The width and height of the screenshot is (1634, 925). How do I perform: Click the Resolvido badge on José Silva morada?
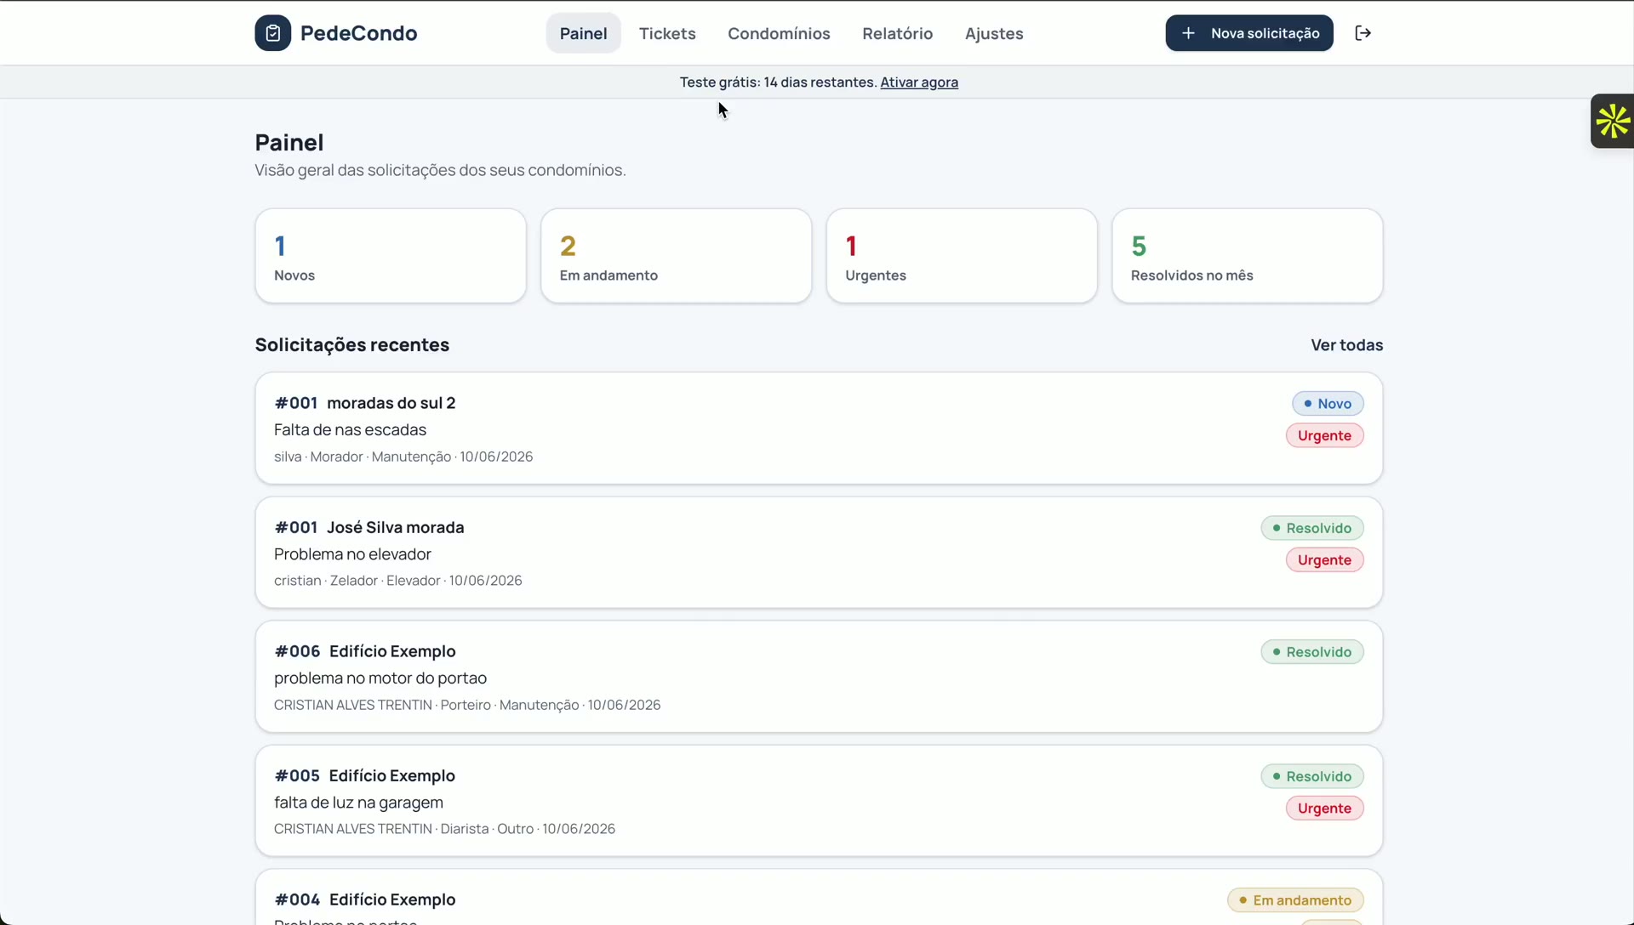pos(1311,528)
